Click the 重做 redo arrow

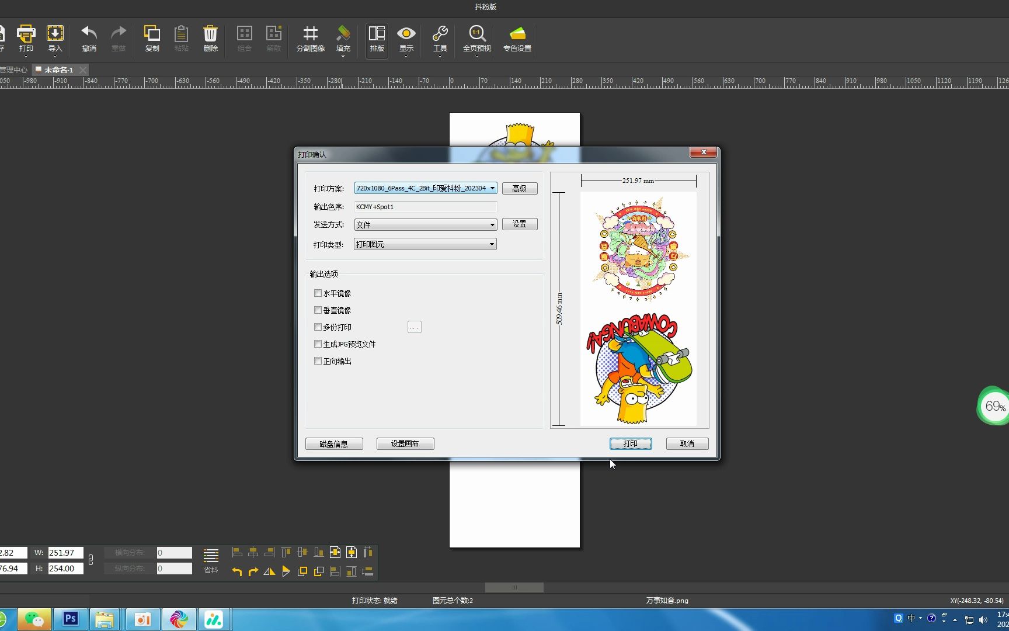[x=119, y=33]
